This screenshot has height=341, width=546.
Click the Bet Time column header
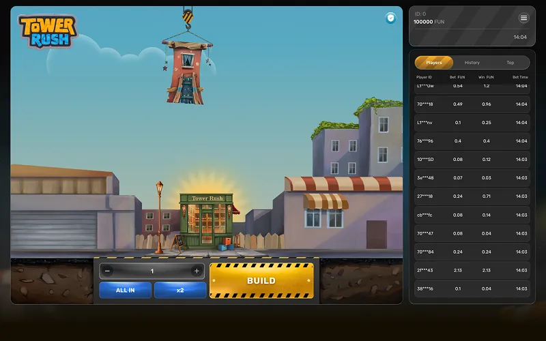click(520, 77)
